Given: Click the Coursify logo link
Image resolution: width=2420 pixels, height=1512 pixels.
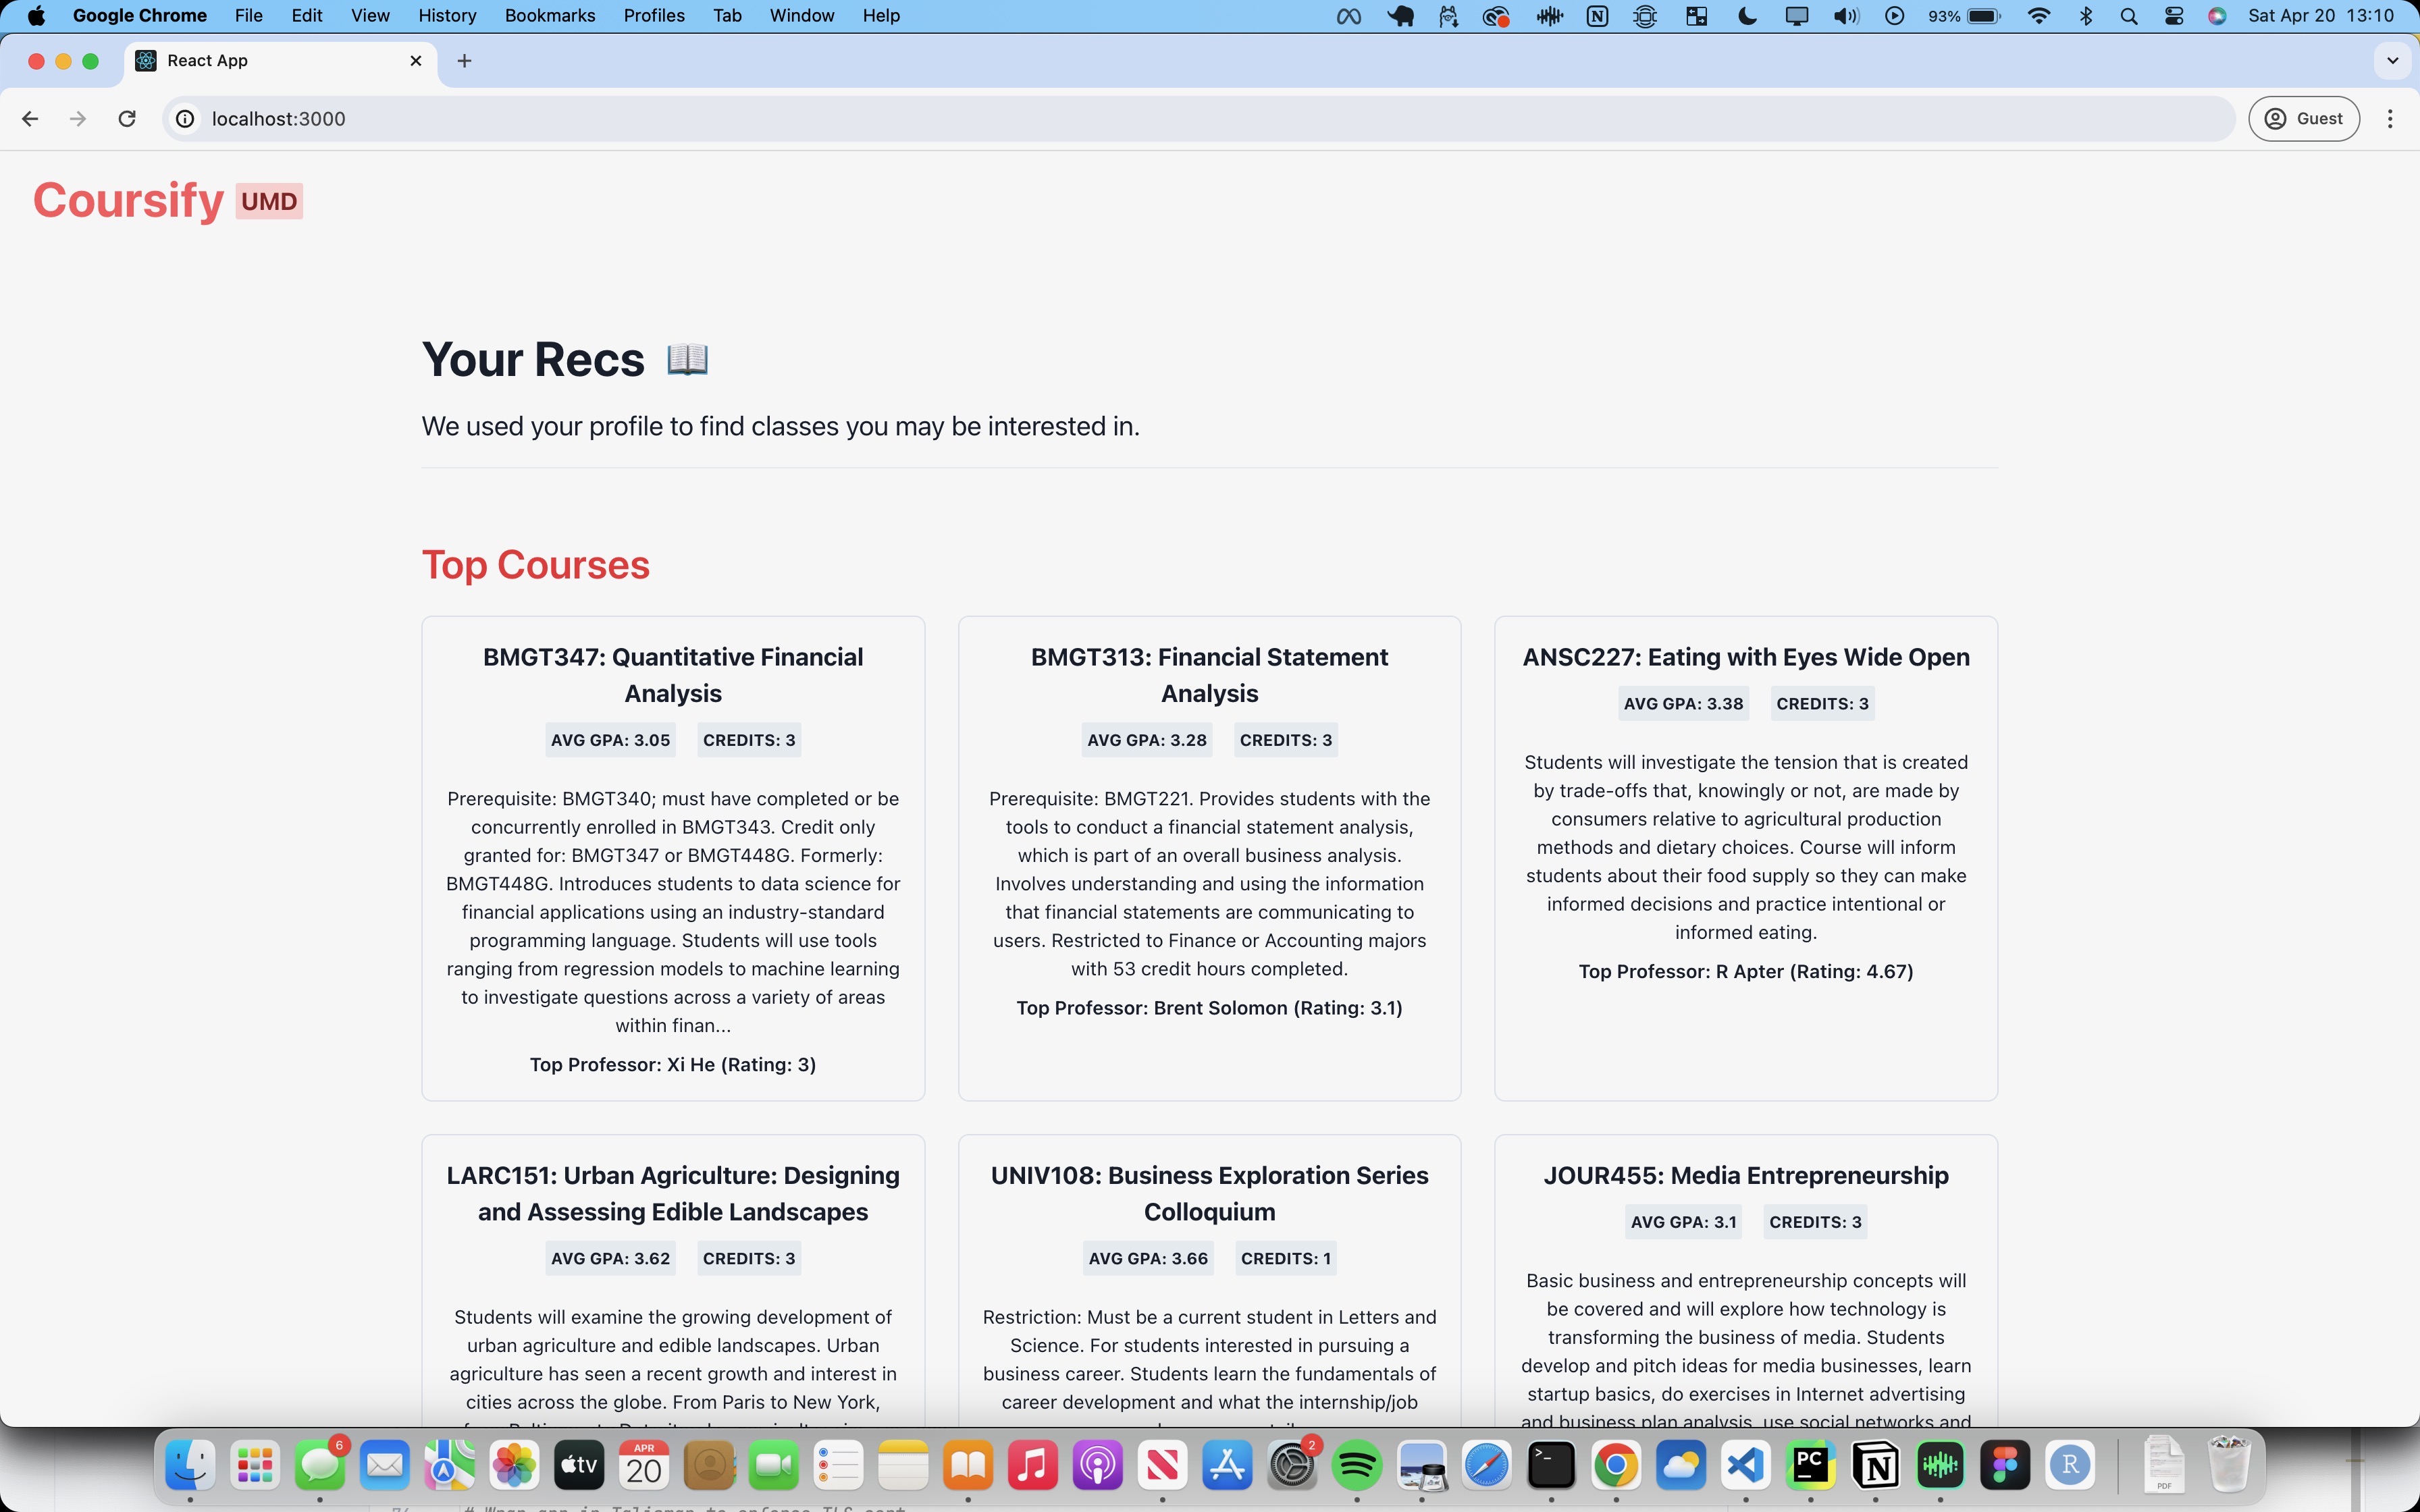Looking at the screenshot, I should tap(129, 201).
